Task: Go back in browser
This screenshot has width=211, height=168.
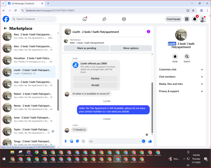Action: (x=4, y=11)
